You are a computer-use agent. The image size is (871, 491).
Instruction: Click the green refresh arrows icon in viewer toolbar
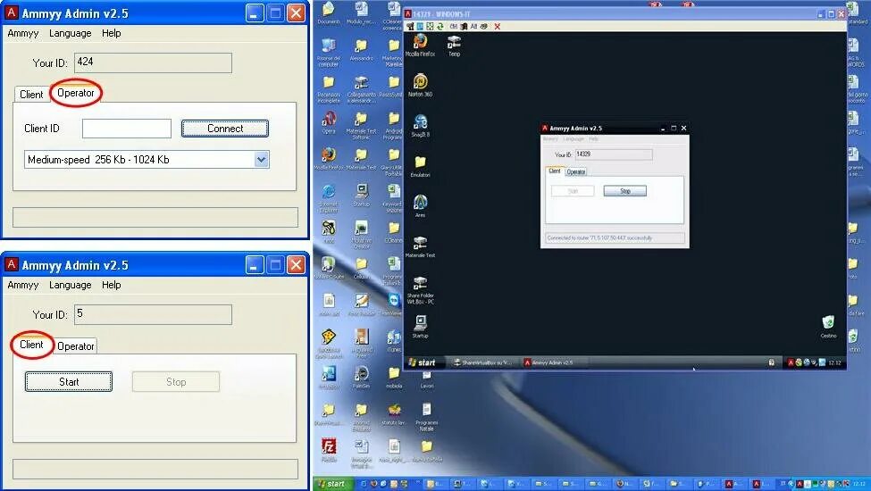tap(440, 26)
